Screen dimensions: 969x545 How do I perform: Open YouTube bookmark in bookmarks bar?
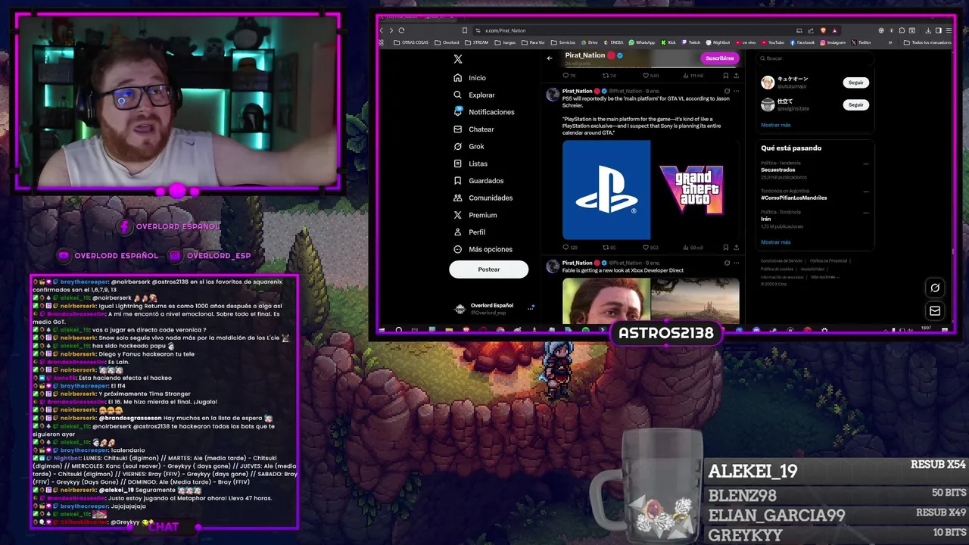[772, 42]
